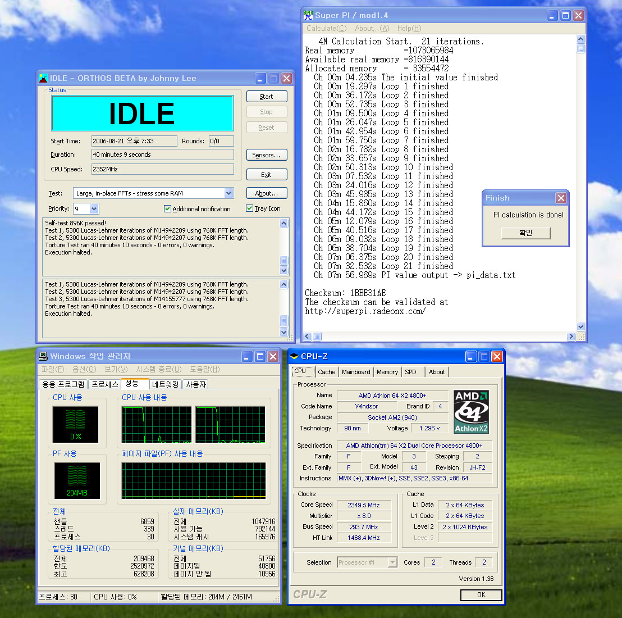Click the About... button in ORTHOS

(267, 193)
